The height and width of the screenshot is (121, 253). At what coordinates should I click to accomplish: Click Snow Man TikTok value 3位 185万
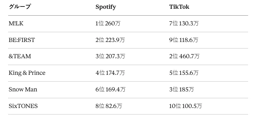pos(181,89)
